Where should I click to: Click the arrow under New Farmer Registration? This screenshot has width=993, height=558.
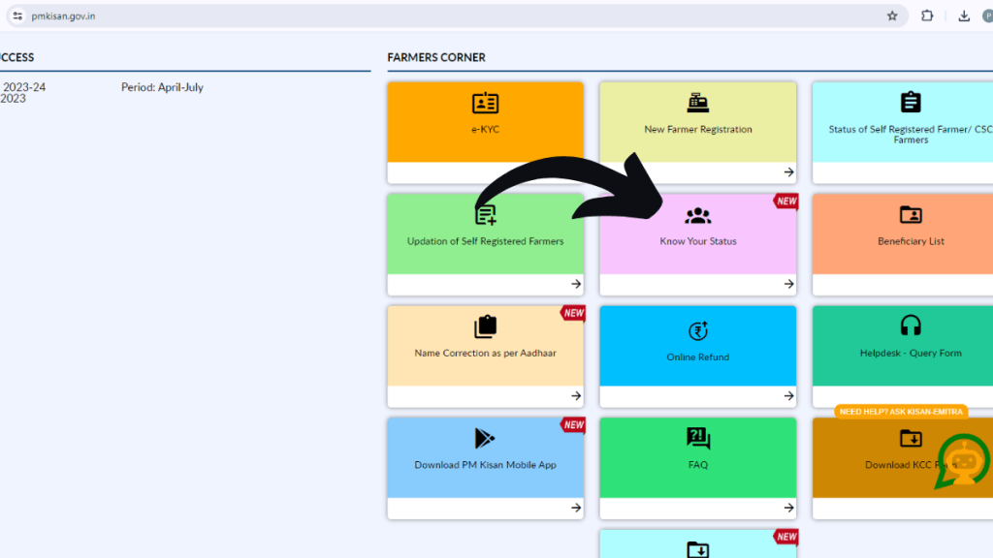(x=788, y=172)
